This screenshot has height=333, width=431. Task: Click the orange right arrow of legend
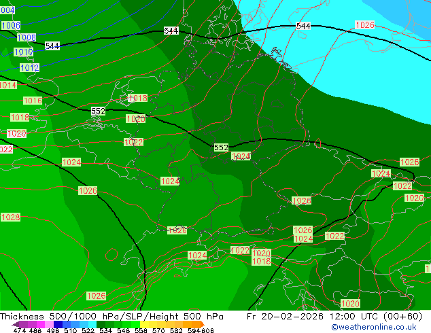click(x=203, y=324)
